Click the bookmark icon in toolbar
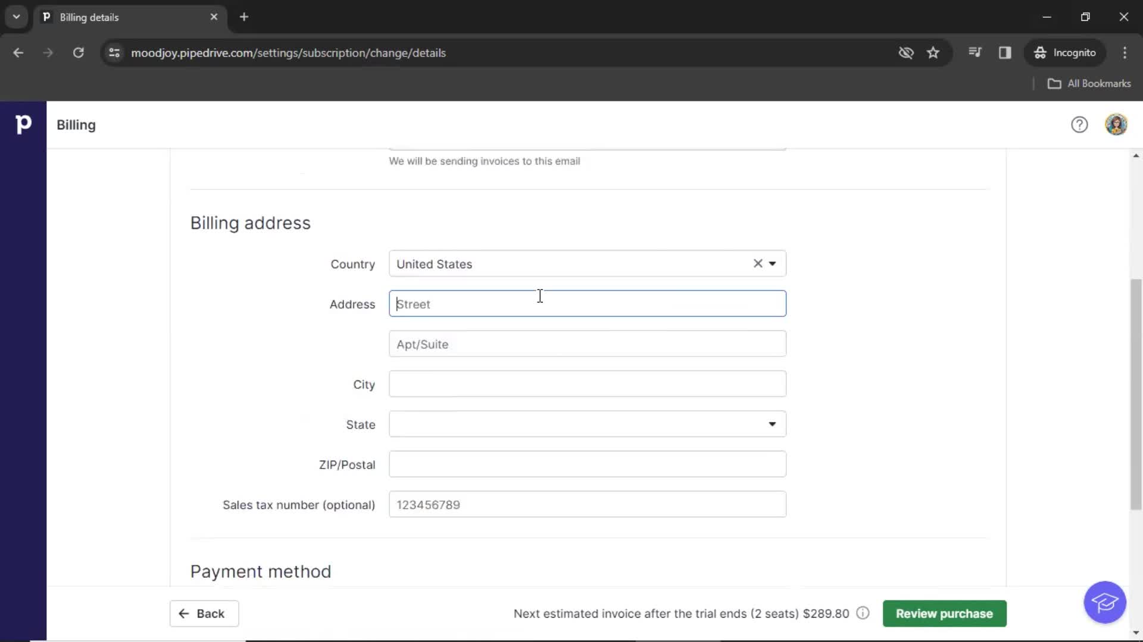Screen dimensions: 1143x642 tap(933, 52)
